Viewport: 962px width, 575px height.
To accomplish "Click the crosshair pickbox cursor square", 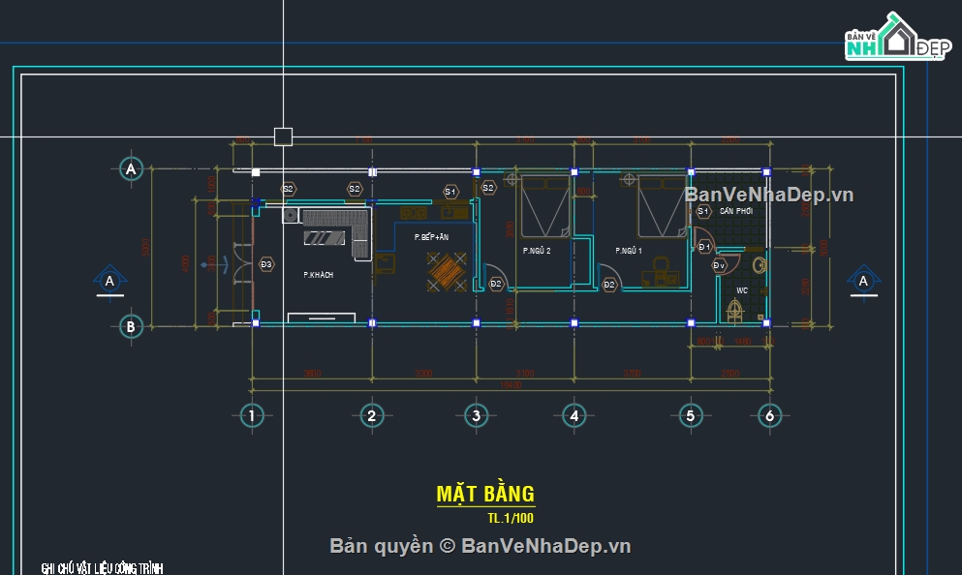I will 283,136.
